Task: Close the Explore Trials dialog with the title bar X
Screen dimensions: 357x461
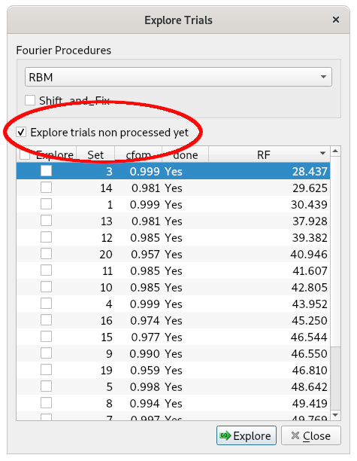Action: point(336,20)
